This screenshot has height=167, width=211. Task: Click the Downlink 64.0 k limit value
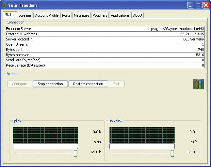click(193, 152)
